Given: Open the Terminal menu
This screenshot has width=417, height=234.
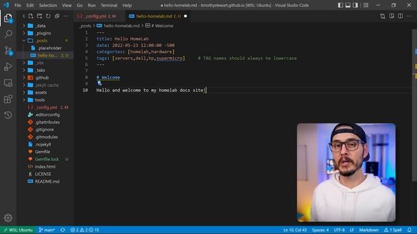Looking at the screenshot, I should pos(109,5).
